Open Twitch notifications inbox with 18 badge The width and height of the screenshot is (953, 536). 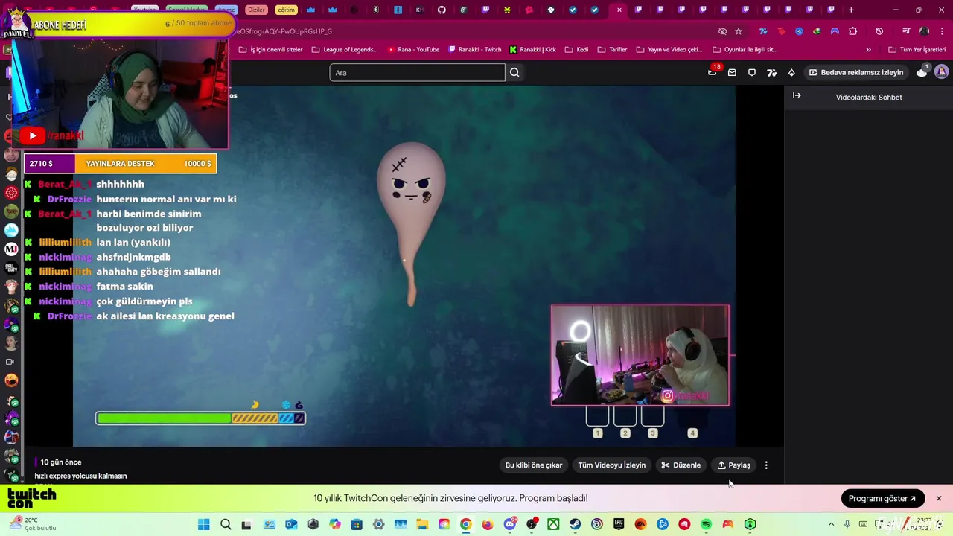coord(713,72)
